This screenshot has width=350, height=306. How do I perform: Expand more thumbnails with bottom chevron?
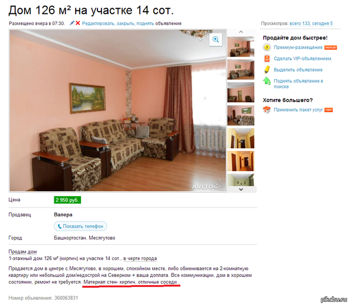click(x=241, y=190)
